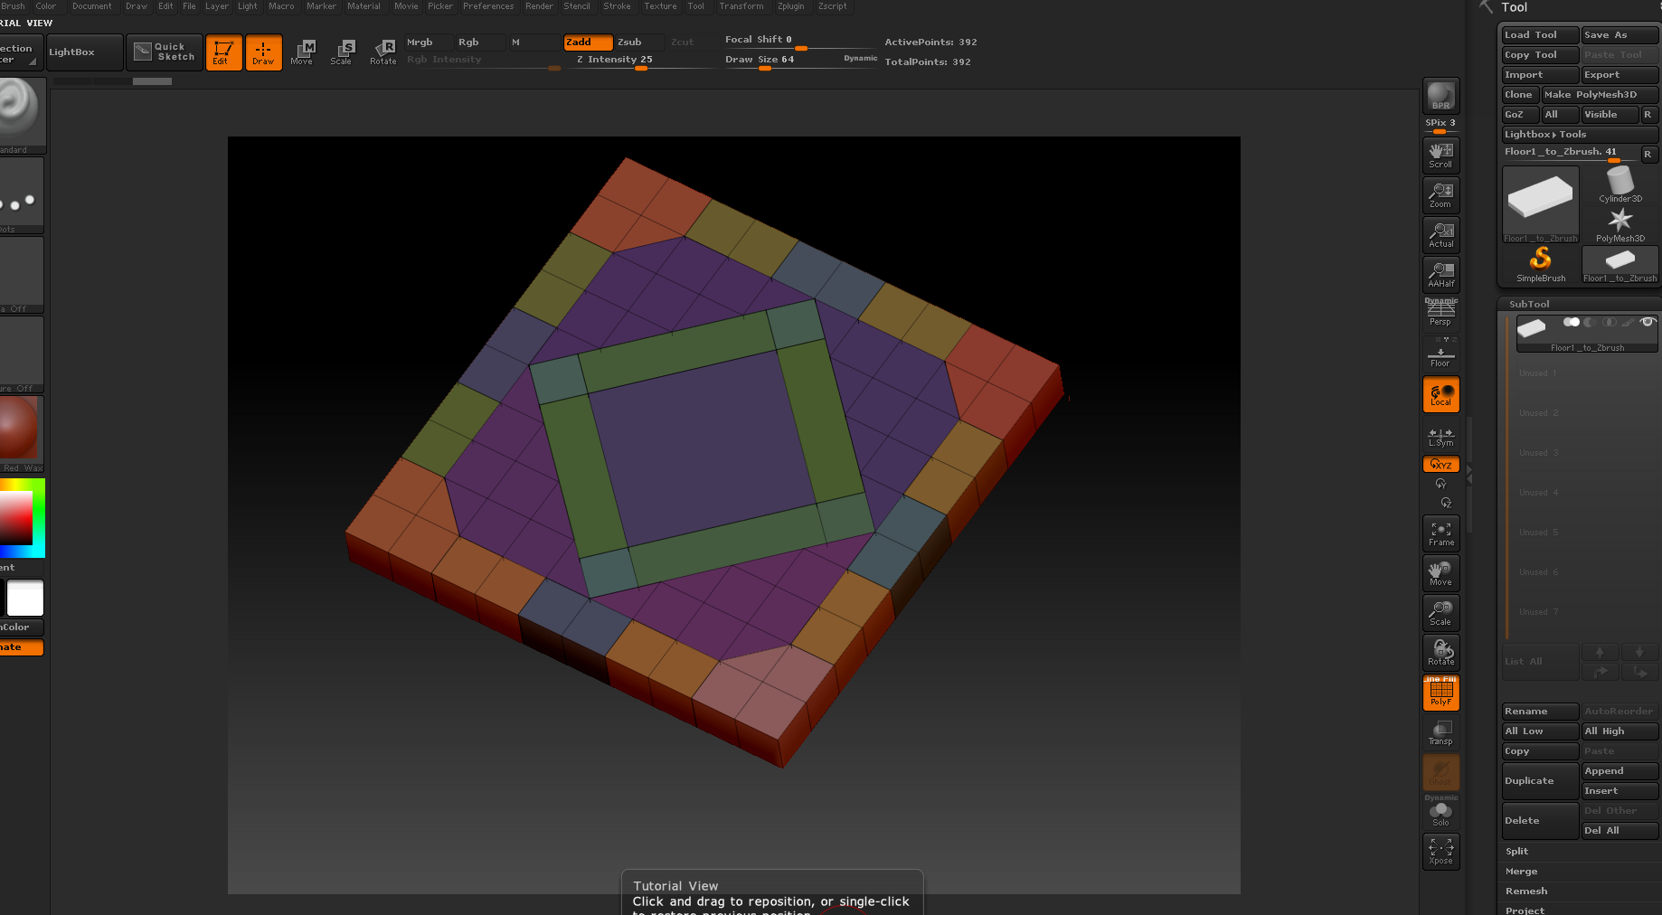Select the Scroll canvas tool
The width and height of the screenshot is (1662, 915).
coord(1440,155)
